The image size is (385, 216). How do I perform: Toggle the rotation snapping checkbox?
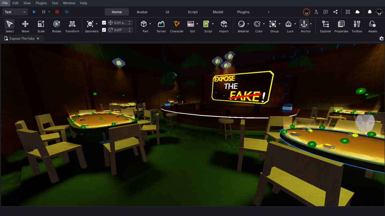click(104, 30)
